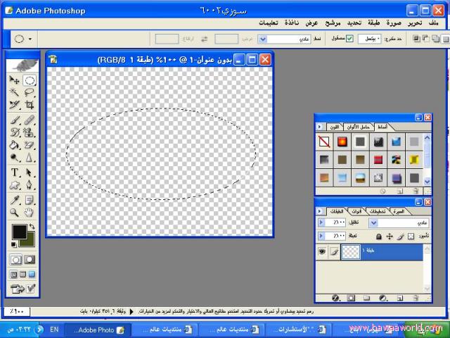Image resolution: width=450 pixels, height=338 pixels.
Task: Open the layer blend mode dropdown
Action: [375, 223]
